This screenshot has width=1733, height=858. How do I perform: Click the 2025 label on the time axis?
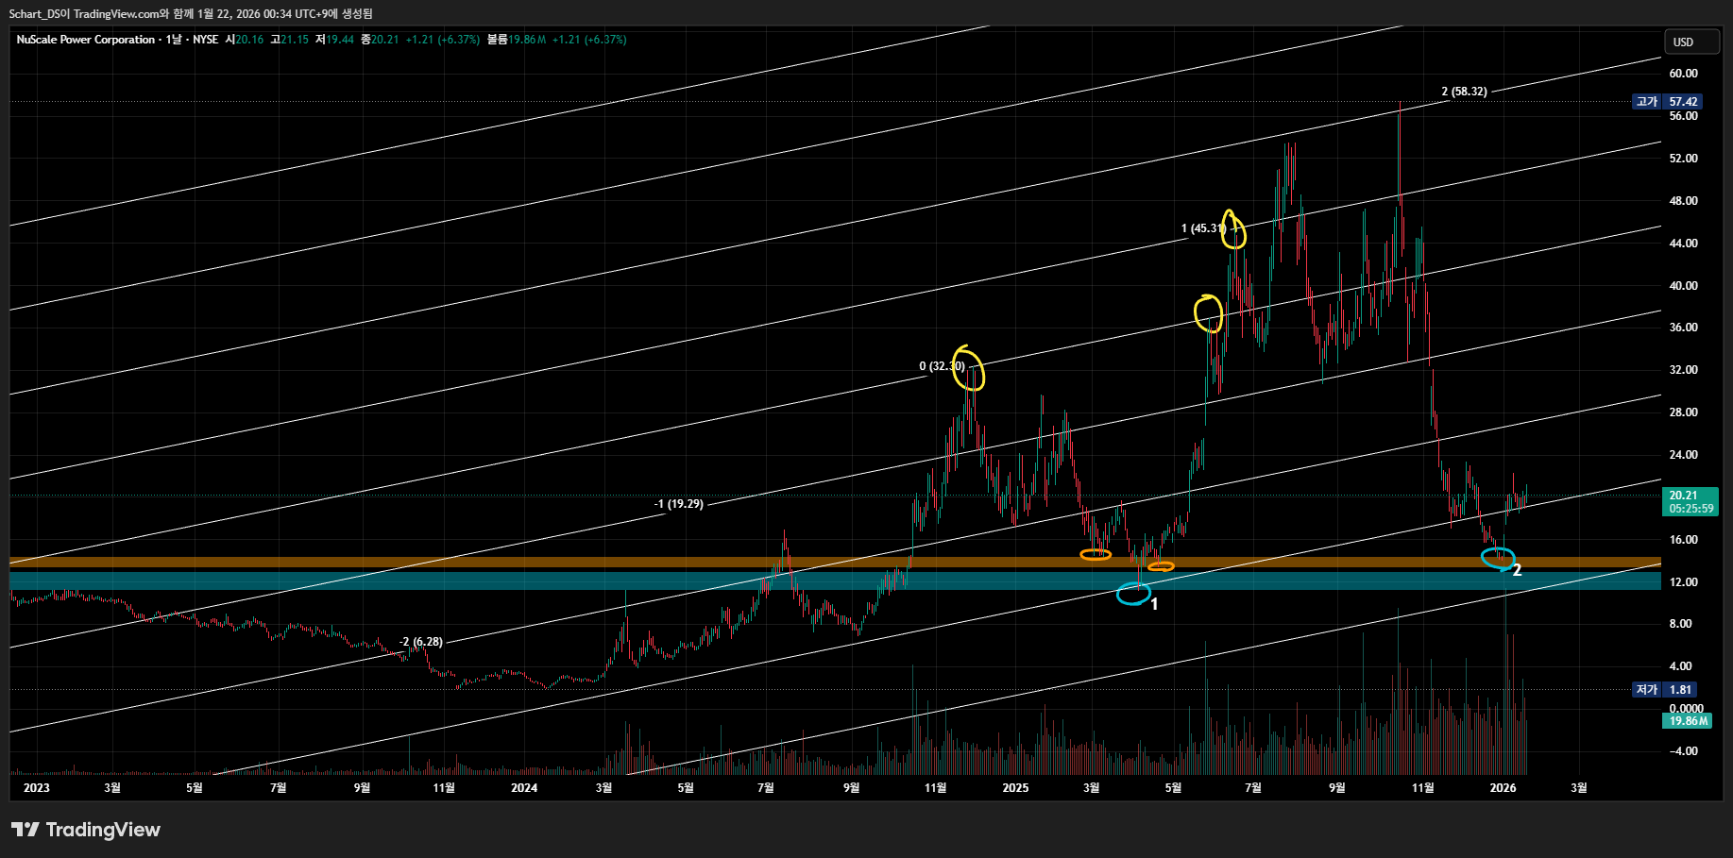click(1015, 788)
